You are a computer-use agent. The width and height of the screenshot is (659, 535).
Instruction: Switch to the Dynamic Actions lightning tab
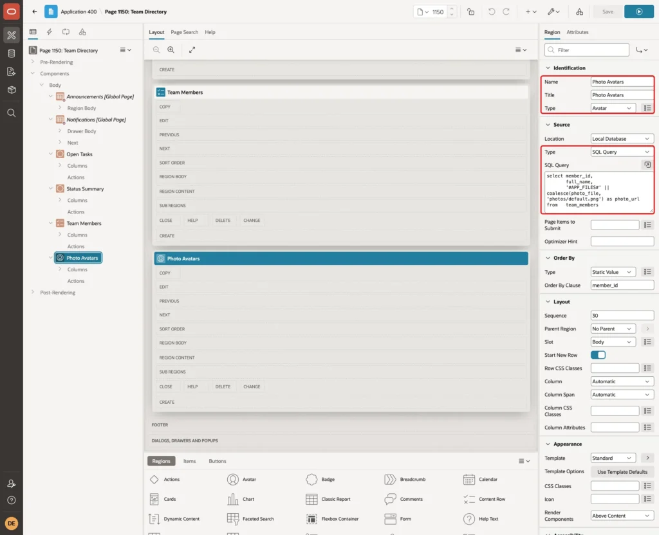(49, 32)
